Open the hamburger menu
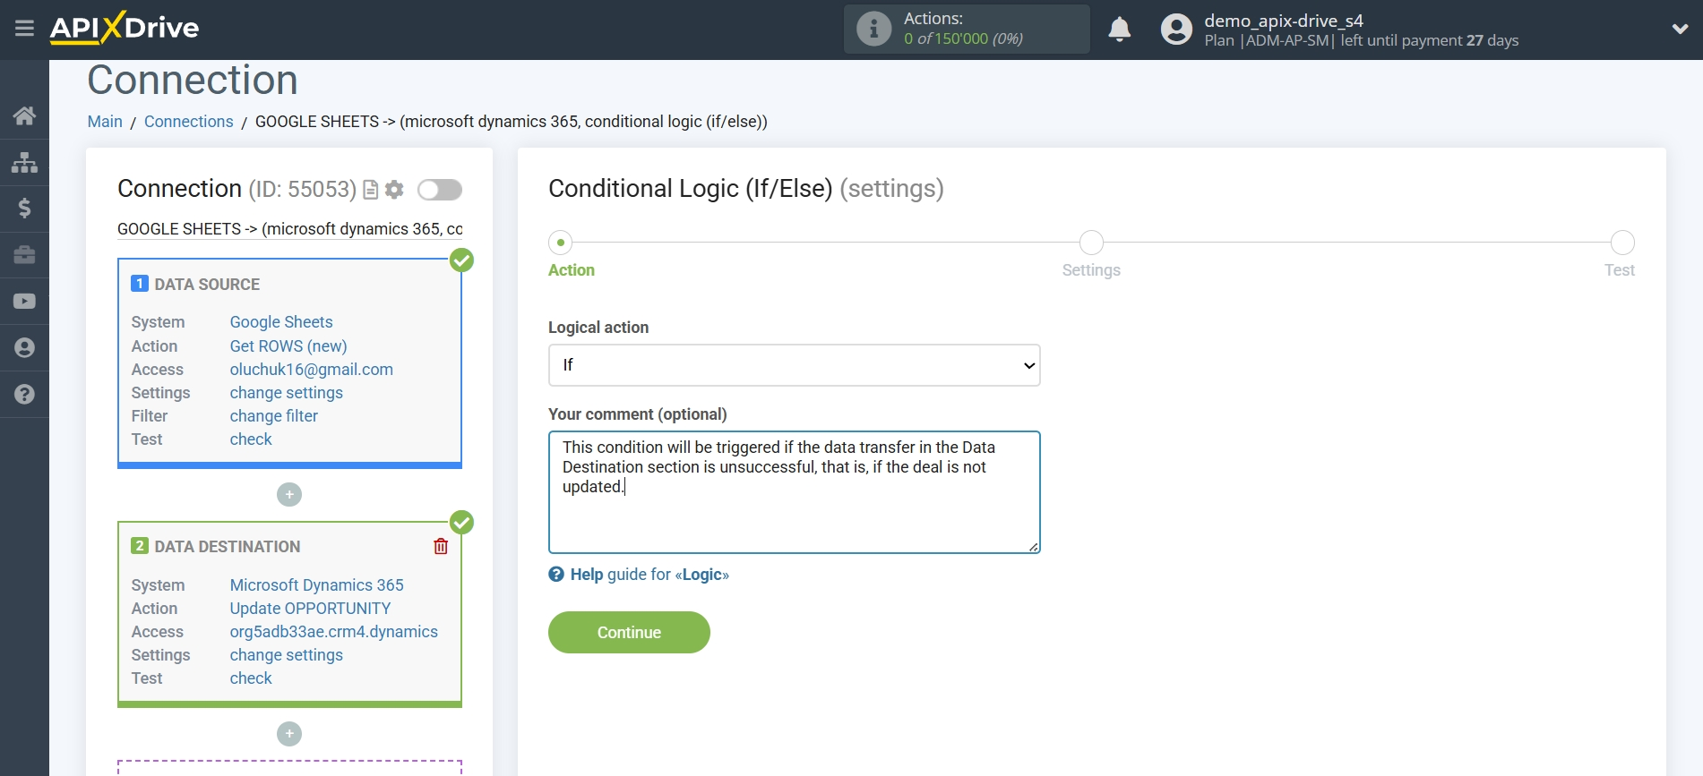This screenshot has width=1703, height=776. (24, 28)
